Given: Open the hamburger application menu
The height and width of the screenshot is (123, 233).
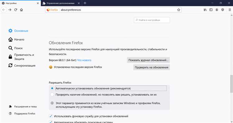Looking at the screenshot, I should tap(230, 10).
